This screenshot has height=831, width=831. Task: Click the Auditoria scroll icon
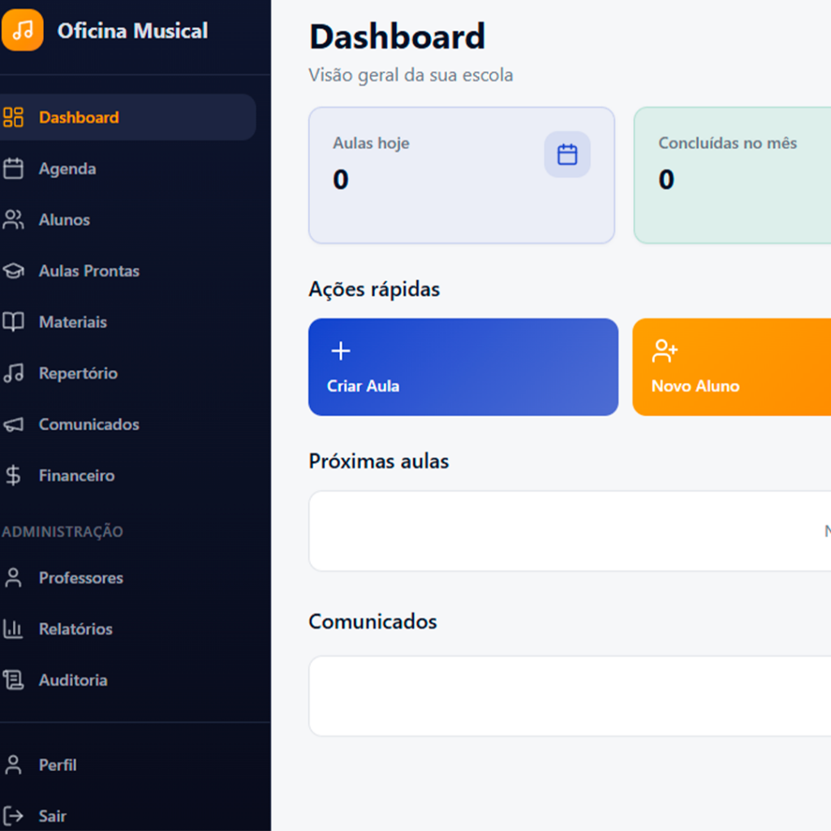(x=13, y=680)
